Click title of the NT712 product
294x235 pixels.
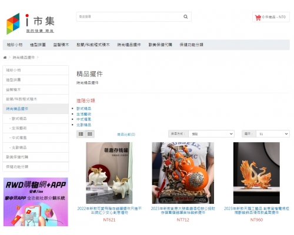tap(183, 210)
